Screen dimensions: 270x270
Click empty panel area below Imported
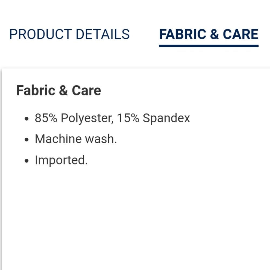(135, 216)
